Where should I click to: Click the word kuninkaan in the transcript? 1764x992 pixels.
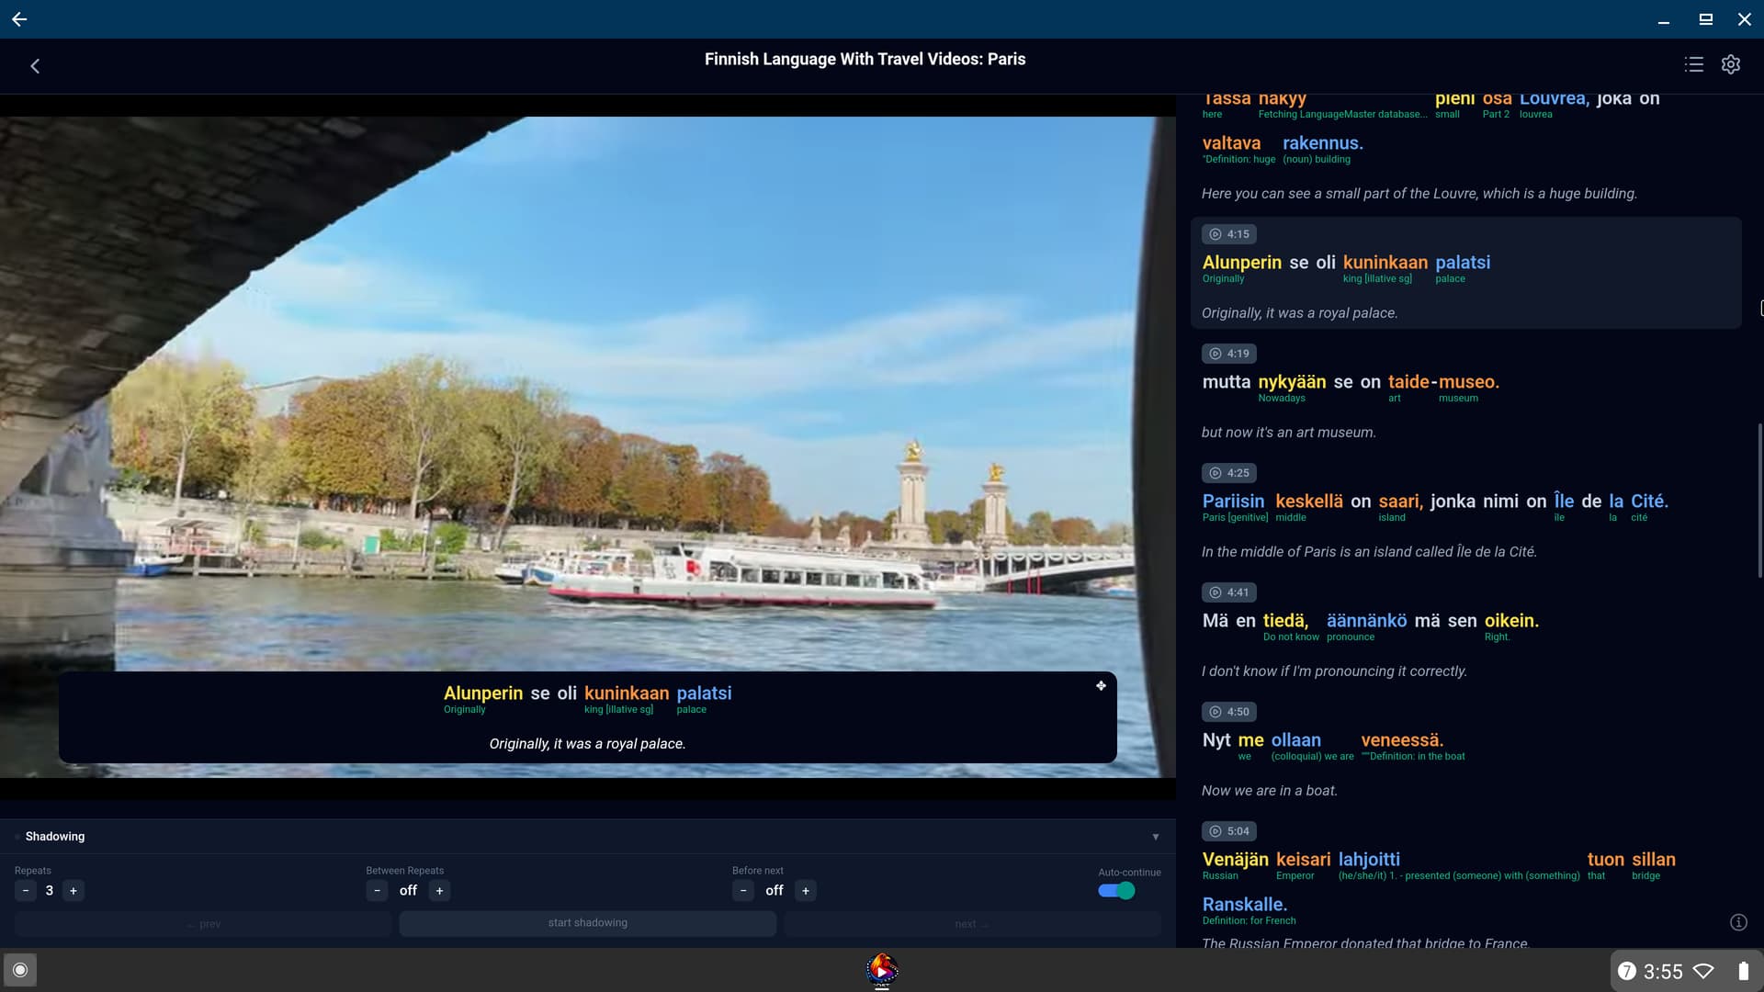1385,263
